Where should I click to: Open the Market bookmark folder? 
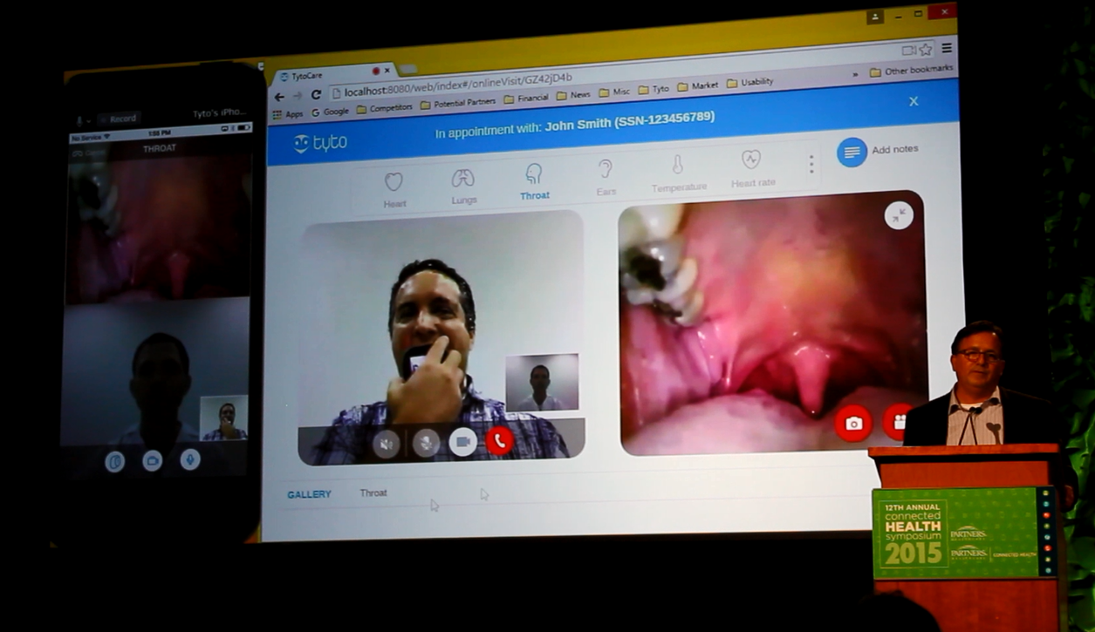[698, 86]
